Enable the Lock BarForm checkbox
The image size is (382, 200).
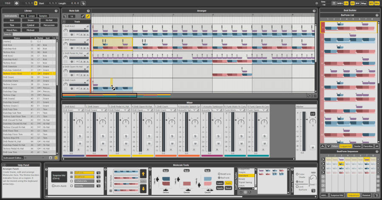click(297, 186)
